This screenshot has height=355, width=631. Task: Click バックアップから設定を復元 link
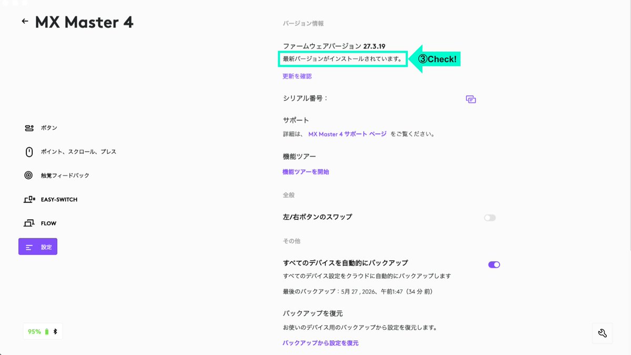tap(320, 343)
